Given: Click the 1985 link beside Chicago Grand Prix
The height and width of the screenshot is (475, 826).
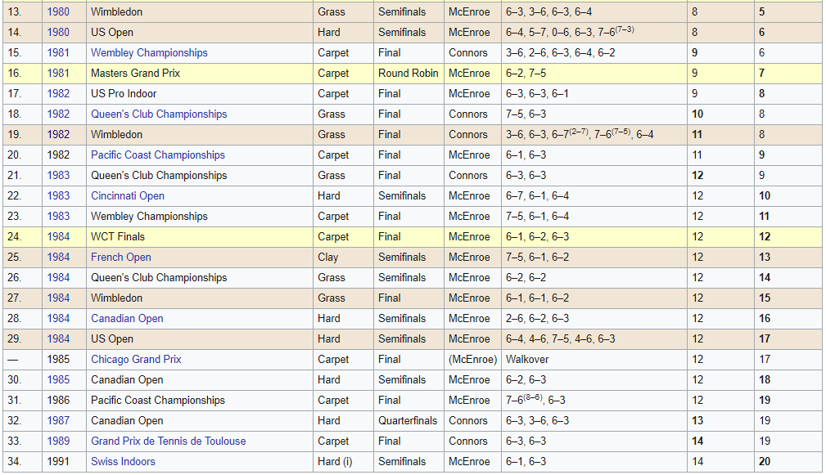Looking at the screenshot, I should point(58,360).
